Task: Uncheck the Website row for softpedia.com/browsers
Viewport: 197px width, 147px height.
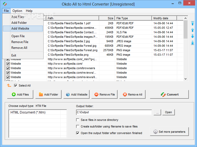Action: 8,68
